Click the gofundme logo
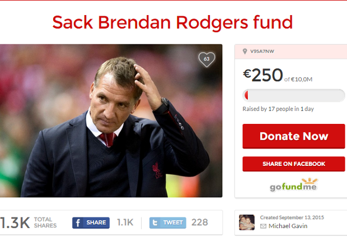Screen dimensions: 347x241 (x=294, y=185)
